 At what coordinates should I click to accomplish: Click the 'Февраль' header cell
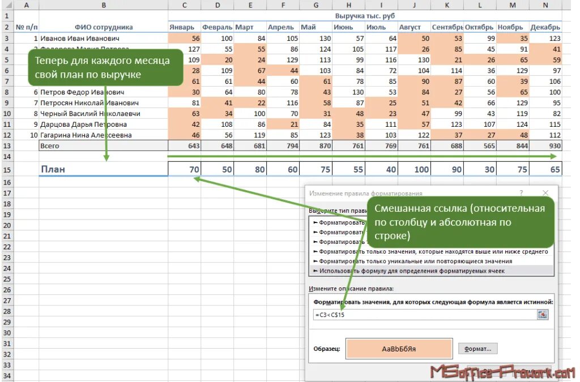(x=217, y=27)
